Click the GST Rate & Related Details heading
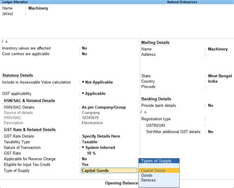 coord(30,130)
